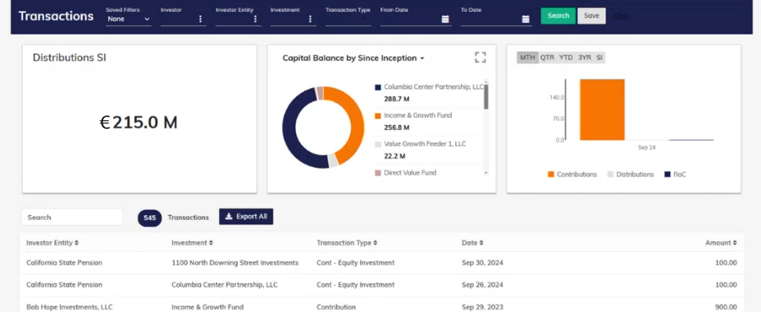Open Investment filter options menu
761x312 pixels.
(x=310, y=19)
